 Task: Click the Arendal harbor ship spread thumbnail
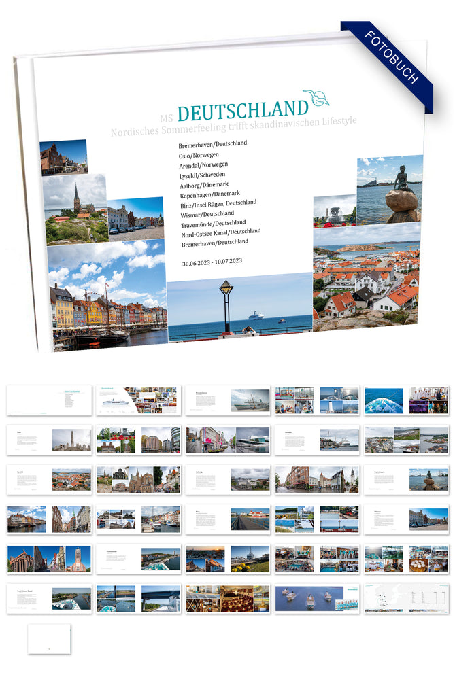(317, 440)
